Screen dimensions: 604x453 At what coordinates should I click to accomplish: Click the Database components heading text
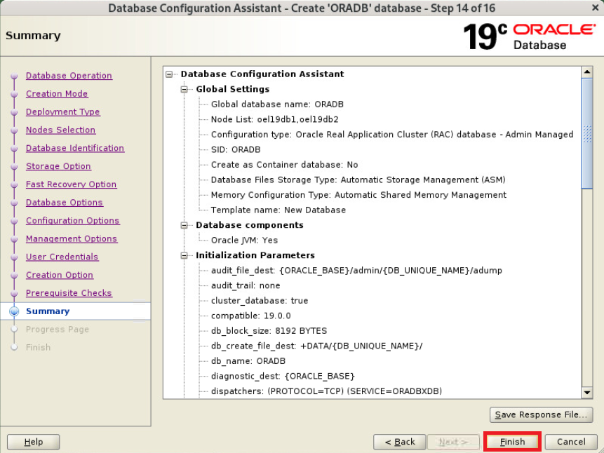pyautogui.click(x=250, y=225)
